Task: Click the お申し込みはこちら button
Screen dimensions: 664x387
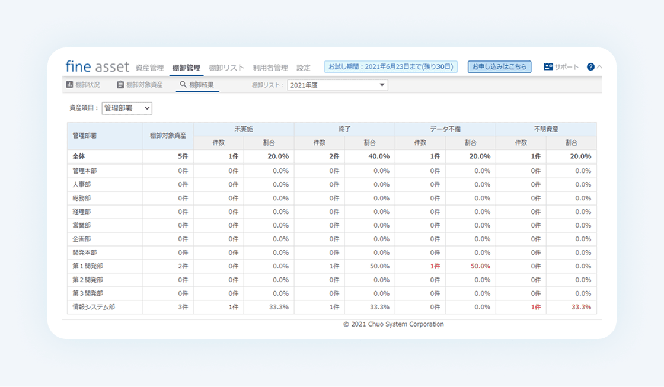Action: (499, 66)
